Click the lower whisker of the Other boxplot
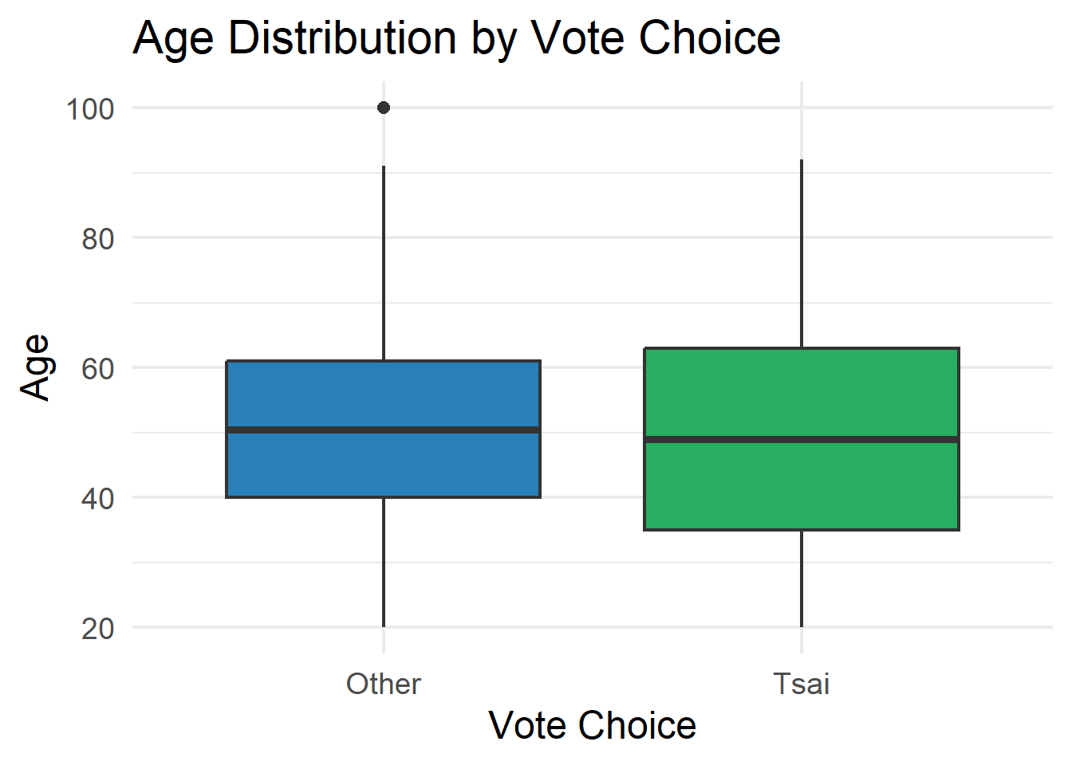 click(384, 563)
